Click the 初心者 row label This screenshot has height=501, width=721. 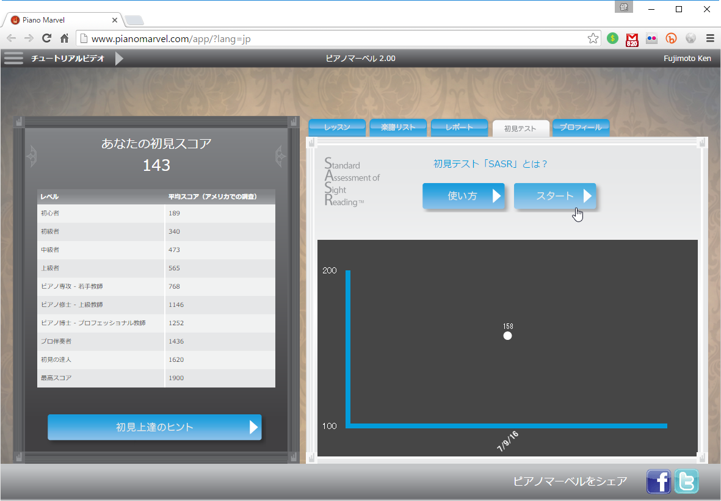(50, 213)
